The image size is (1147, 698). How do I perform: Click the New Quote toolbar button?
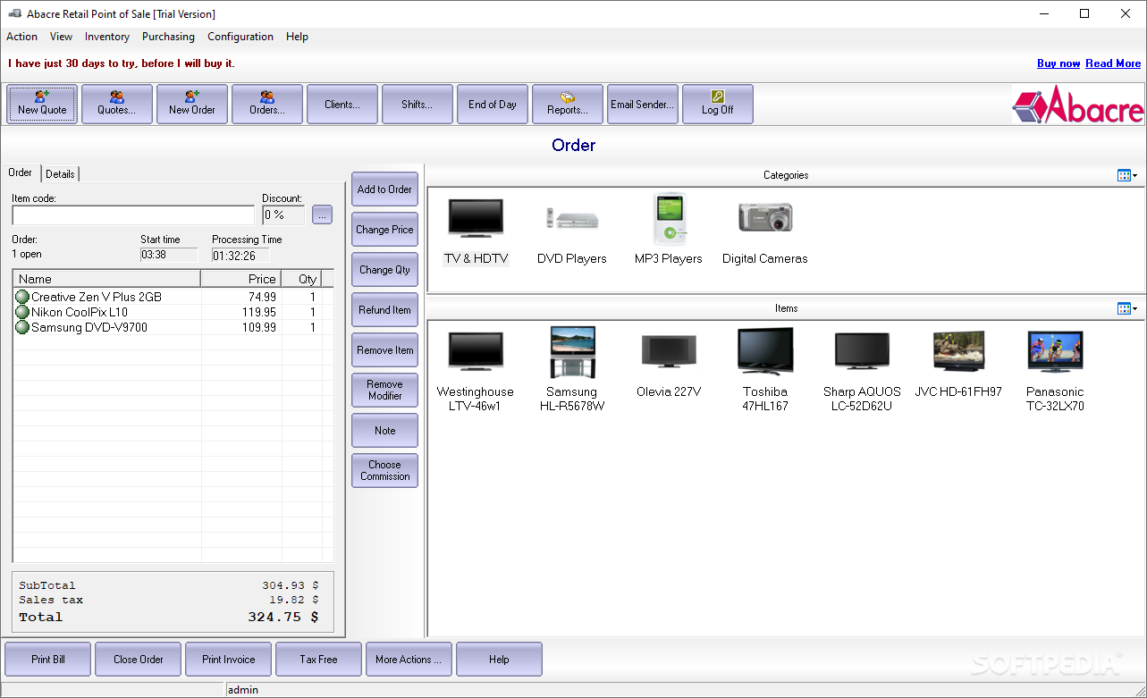click(x=42, y=104)
